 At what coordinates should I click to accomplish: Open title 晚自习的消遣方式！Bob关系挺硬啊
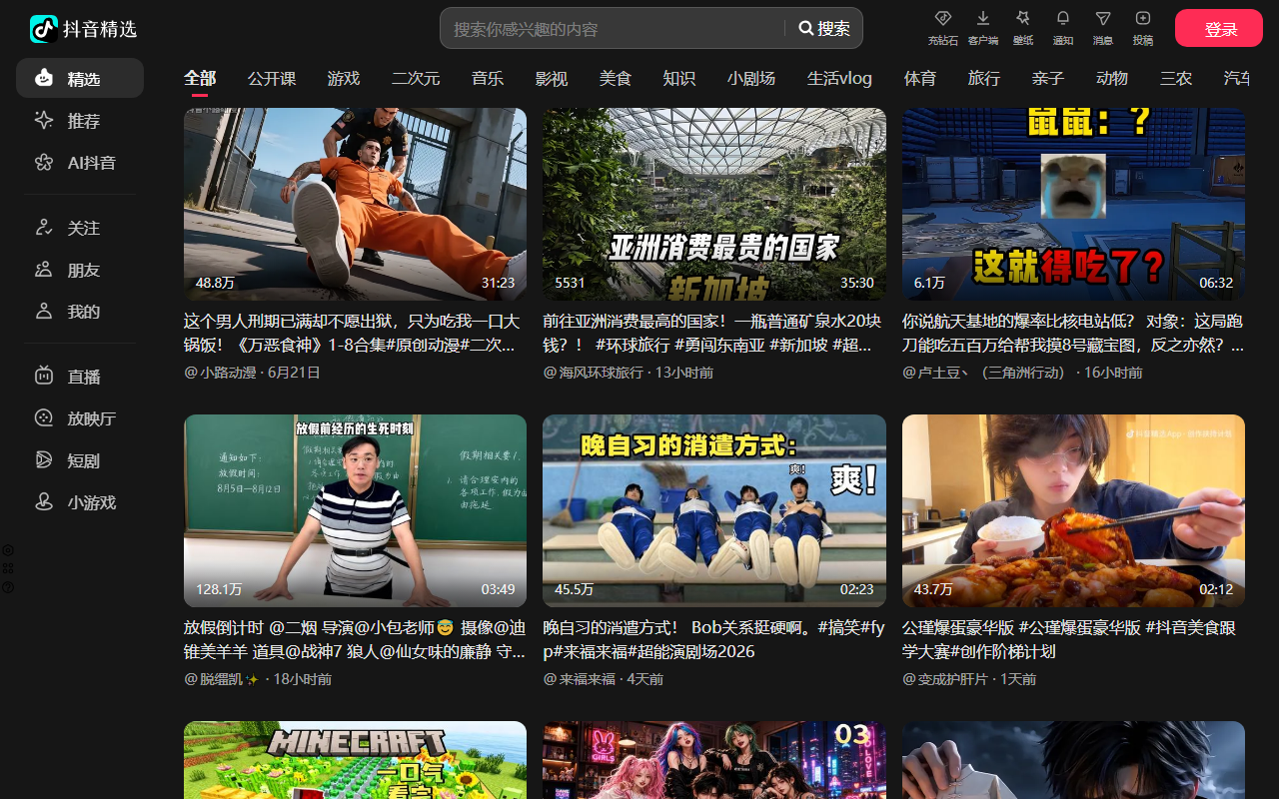(713, 640)
